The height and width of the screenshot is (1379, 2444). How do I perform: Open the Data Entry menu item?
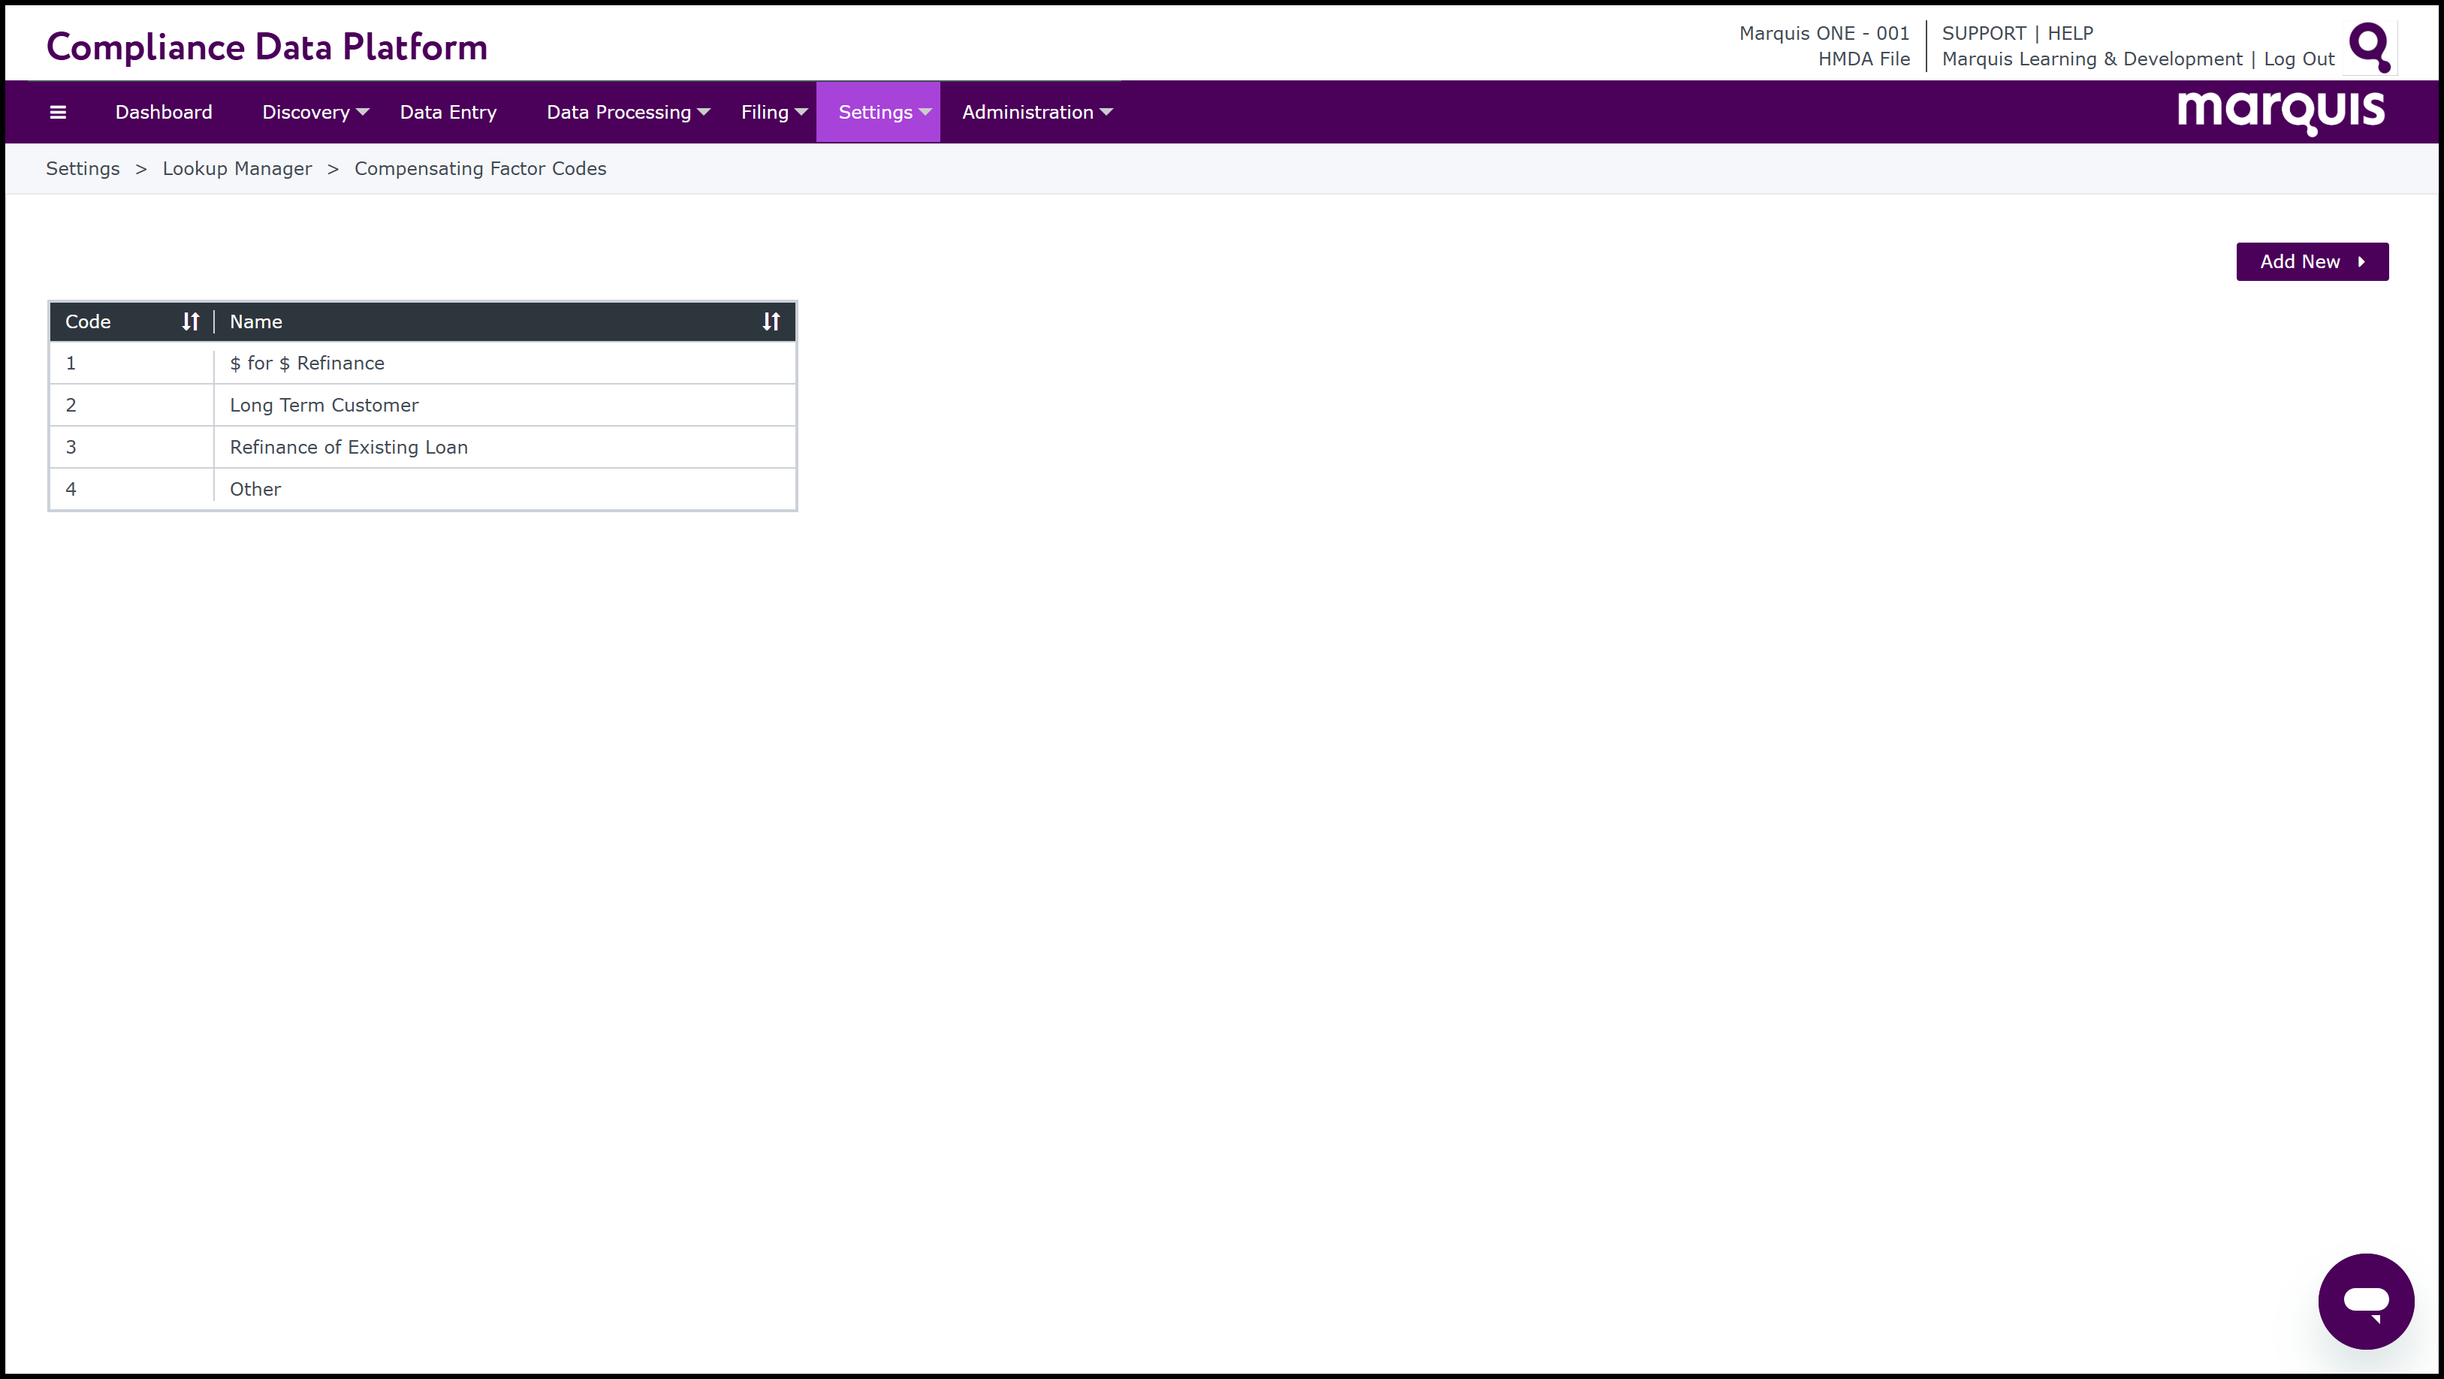tap(448, 112)
